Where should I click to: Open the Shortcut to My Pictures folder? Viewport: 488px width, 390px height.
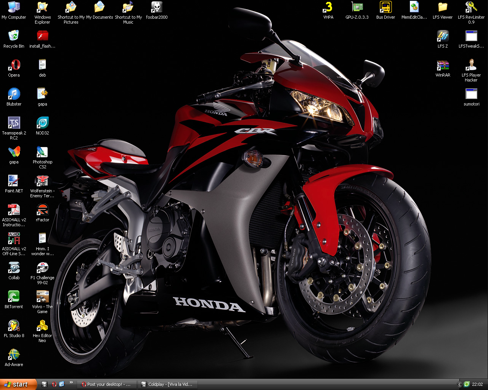(x=71, y=13)
